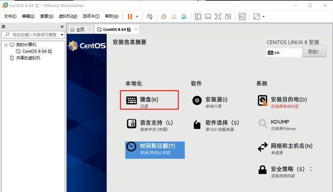Click the hard disk icon for 安装目的地
The height and width of the screenshot is (192, 333).
tap(262, 100)
